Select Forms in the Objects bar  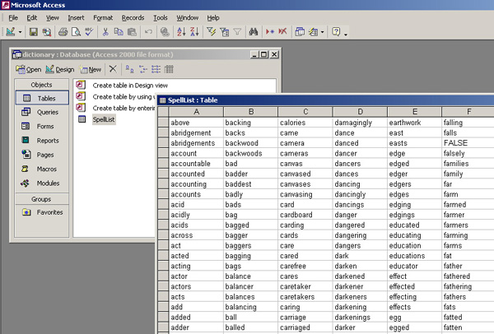pyautogui.click(x=42, y=126)
